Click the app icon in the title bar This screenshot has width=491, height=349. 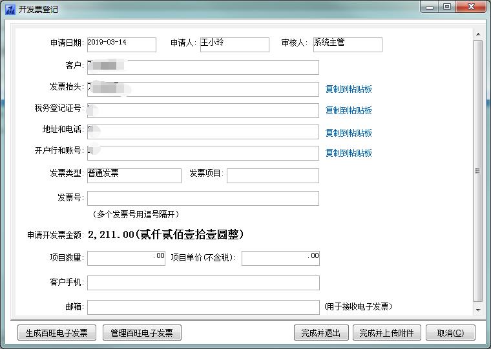click(10, 9)
